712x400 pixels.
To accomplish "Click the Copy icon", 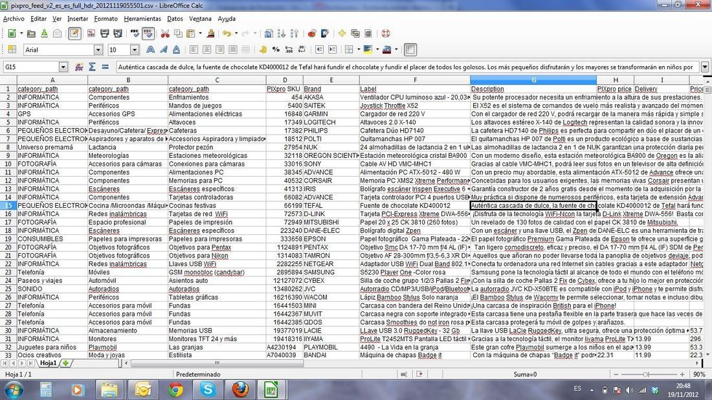I will point(179,33).
